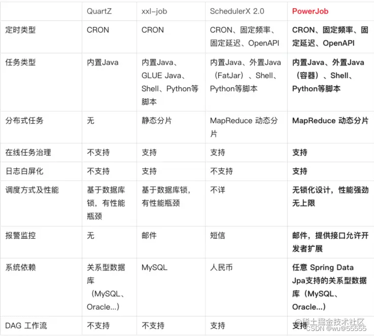The image size is (374, 336).
Task: Select the xxl-job column header
Action: click(x=154, y=11)
